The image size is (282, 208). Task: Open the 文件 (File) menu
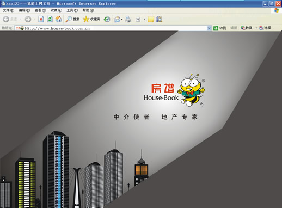point(8,10)
